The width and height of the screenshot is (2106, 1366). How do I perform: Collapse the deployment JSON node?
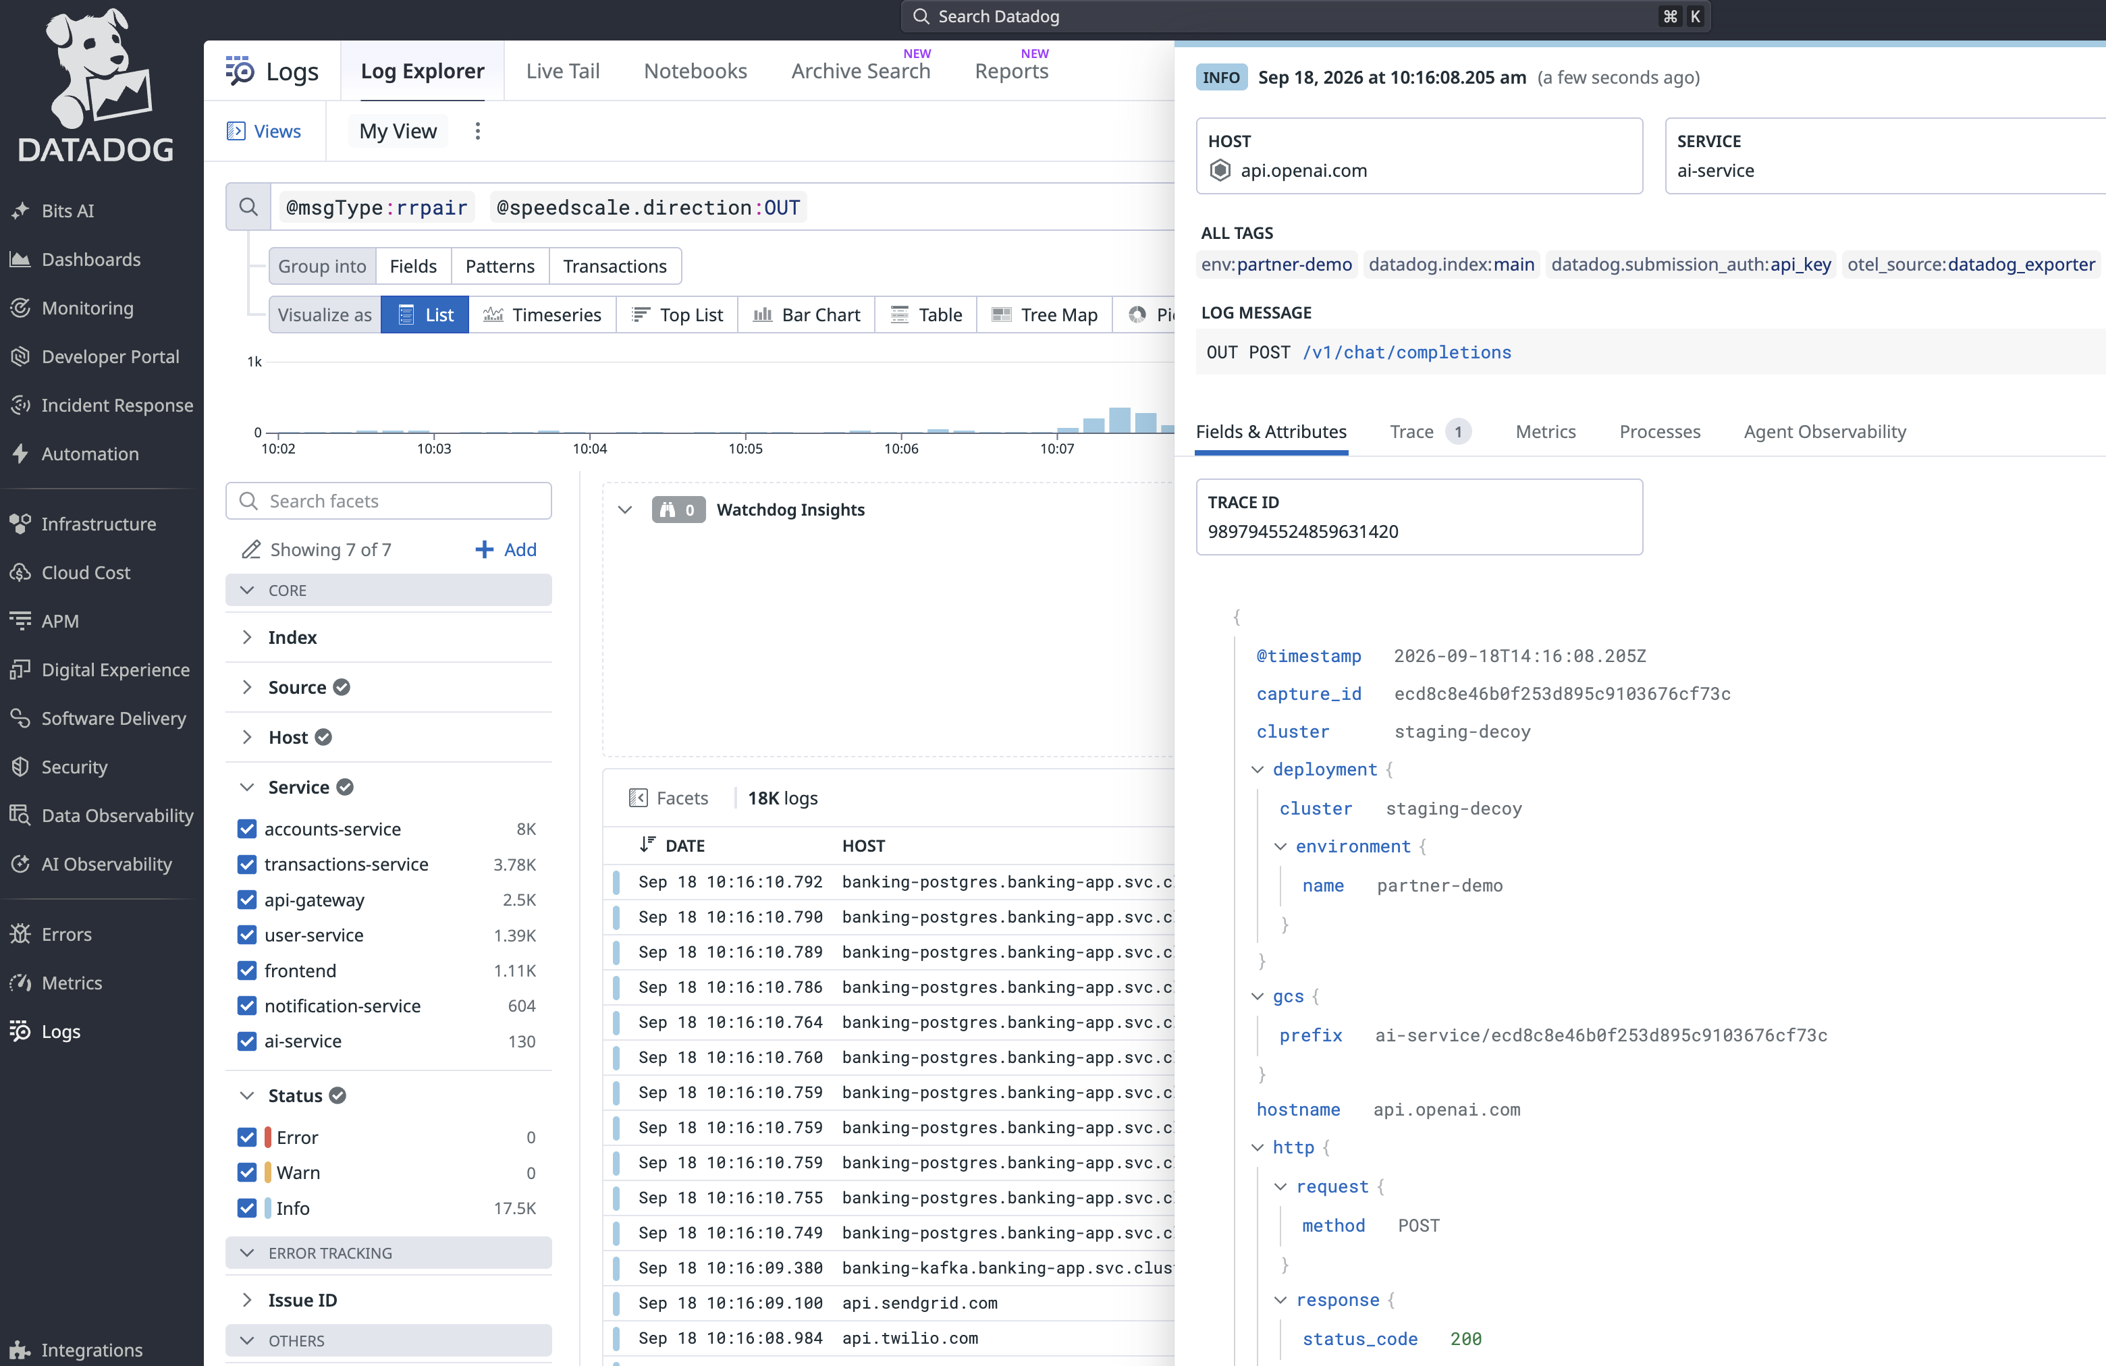(1258, 769)
